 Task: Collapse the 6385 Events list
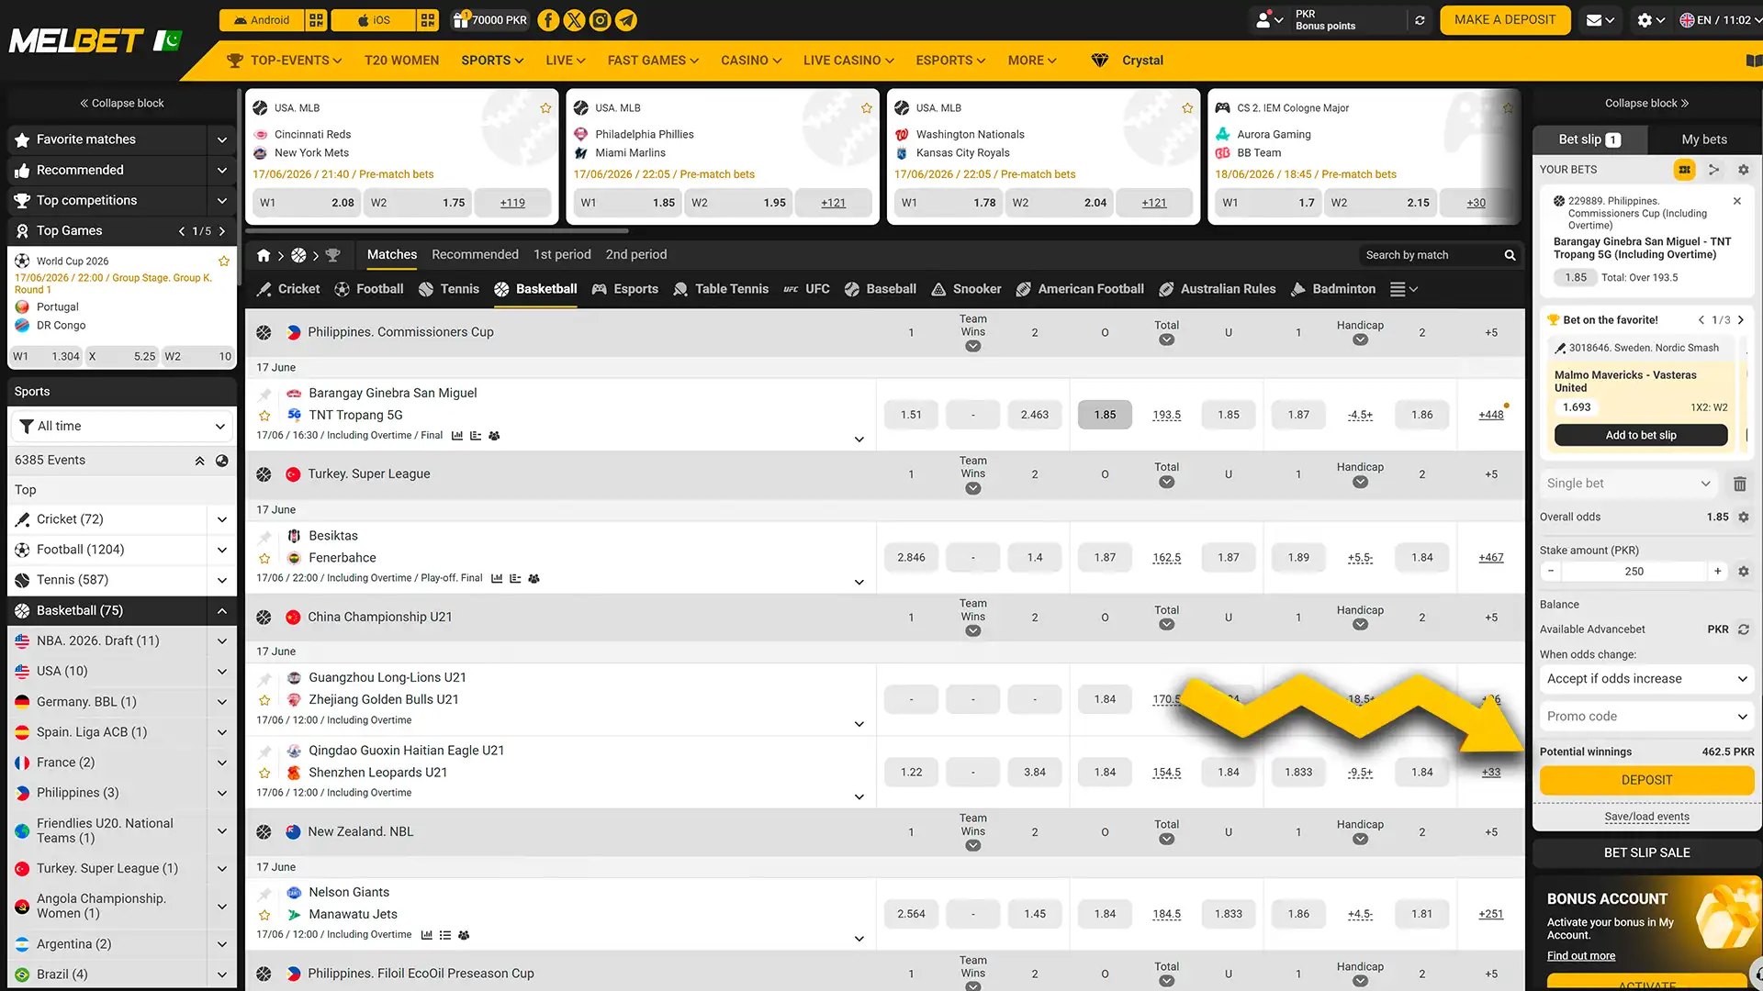(x=199, y=461)
